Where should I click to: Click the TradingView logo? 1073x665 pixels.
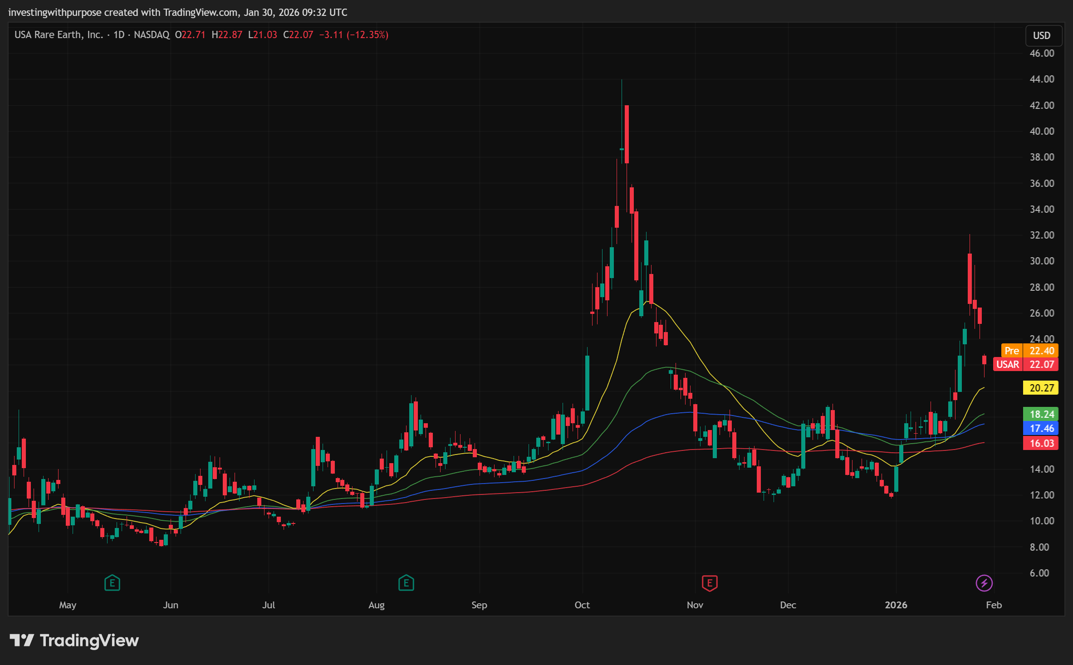(x=74, y=641)
